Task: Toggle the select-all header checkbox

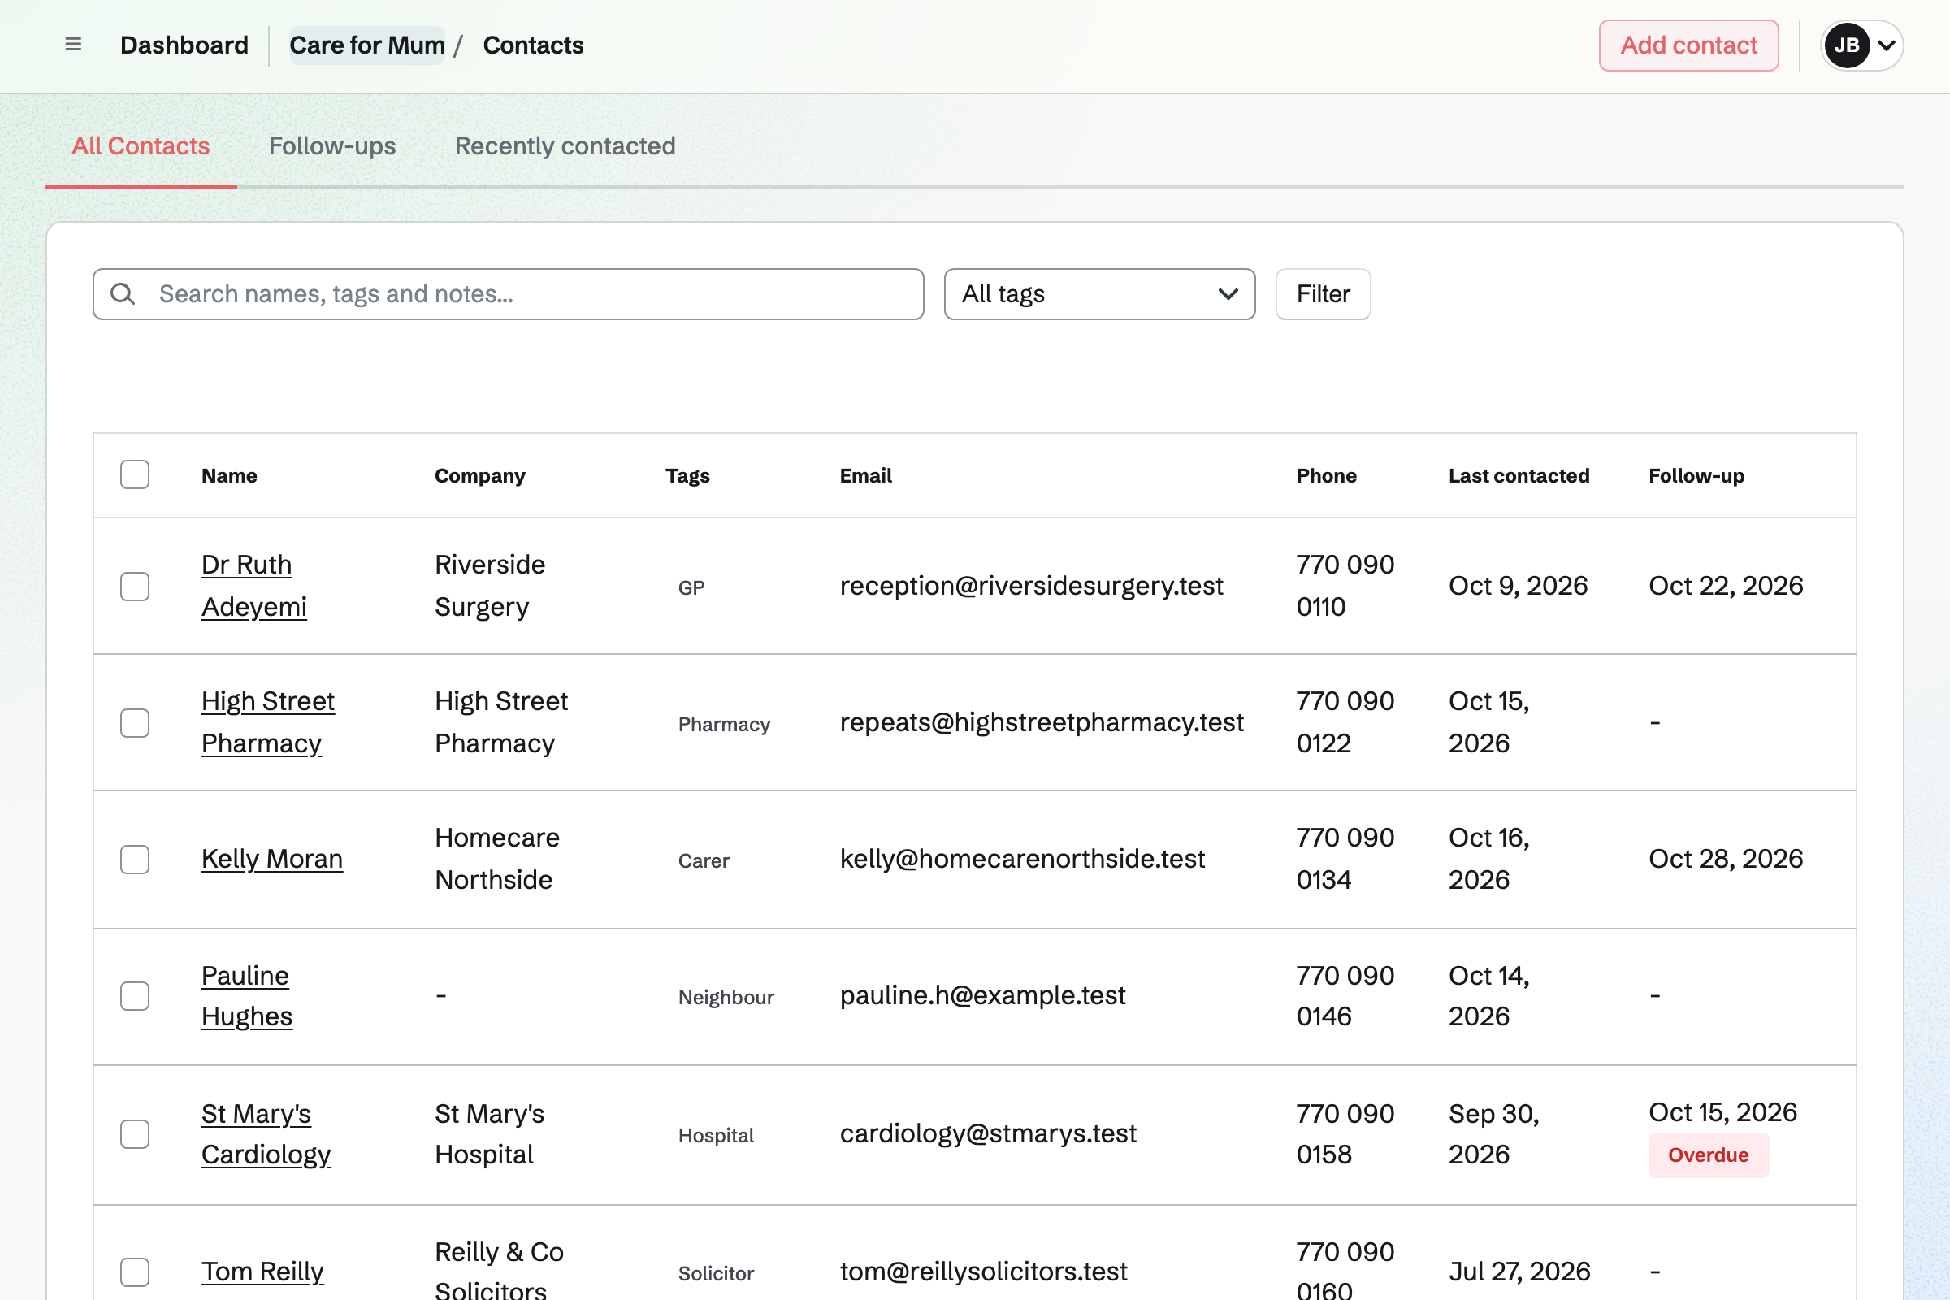Action: click(134, 475)
